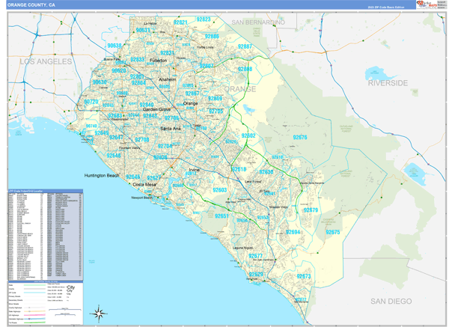Open the ZIP code index table
This screenshot has width=449, height=327.
(x=45, y=233)
